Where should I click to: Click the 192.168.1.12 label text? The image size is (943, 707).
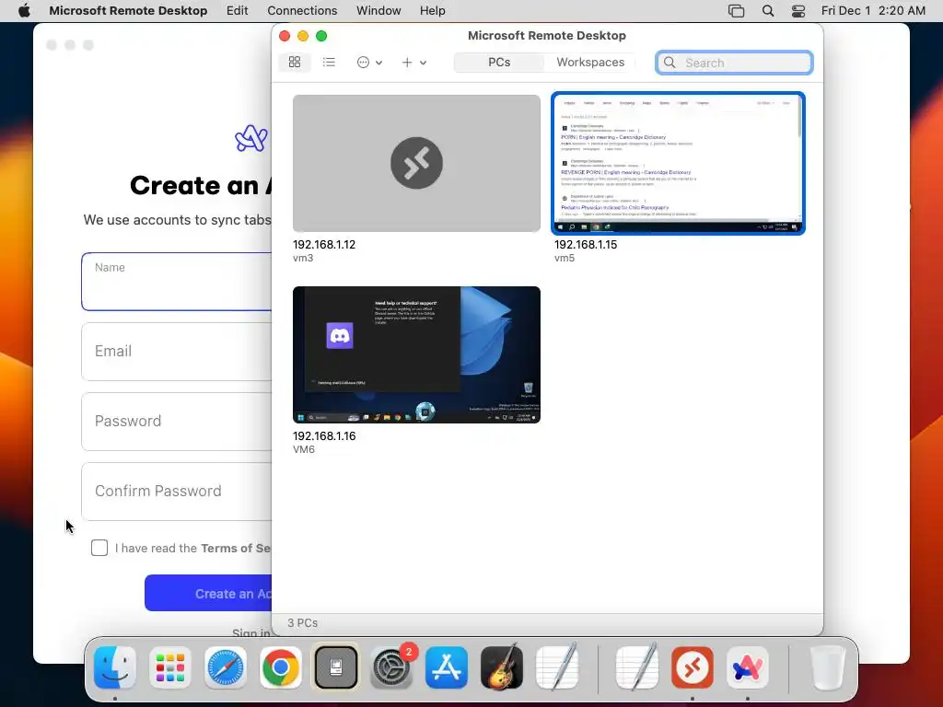(x=324, y=245)
